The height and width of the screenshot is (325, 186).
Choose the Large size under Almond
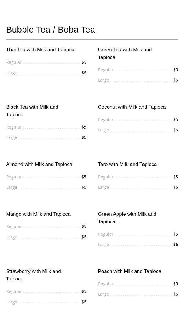[x=12, y=187]
